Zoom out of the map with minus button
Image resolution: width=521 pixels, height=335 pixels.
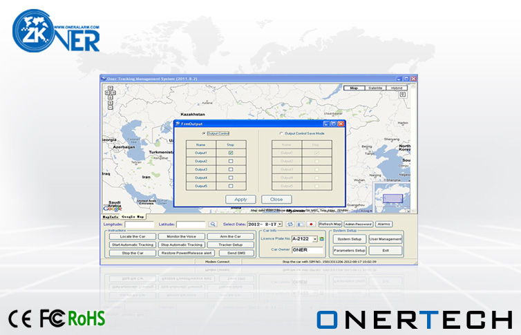coord(111,108)
